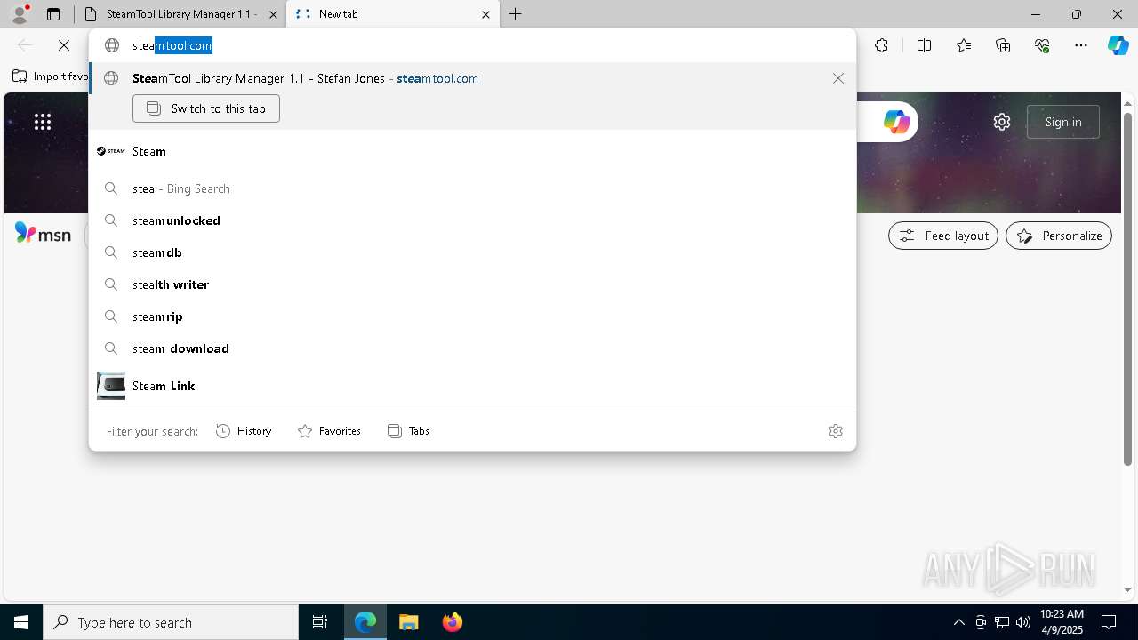Click the Windows taskbar search box
1138x640 pixels.
171,622
